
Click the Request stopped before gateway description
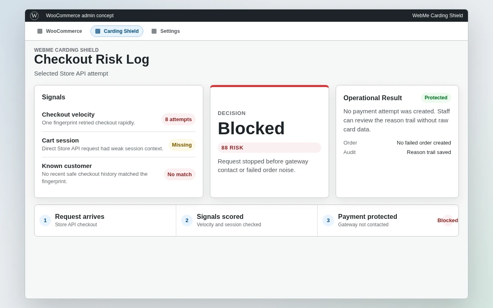point(263,165)
